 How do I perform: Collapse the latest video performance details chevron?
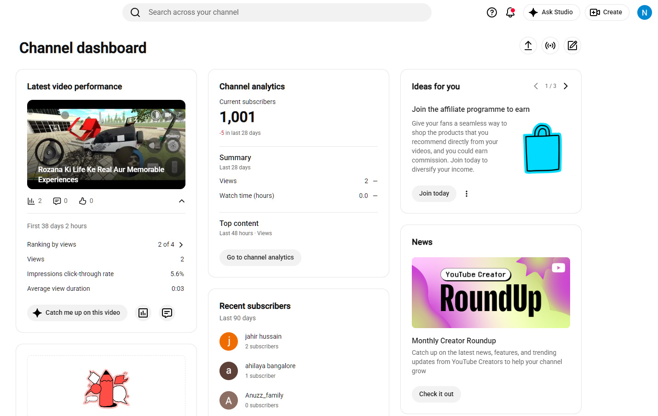coord(182,201)
